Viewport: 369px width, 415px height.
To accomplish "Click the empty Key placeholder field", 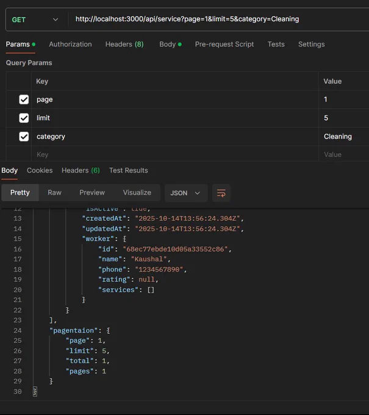I will [175, 154].
